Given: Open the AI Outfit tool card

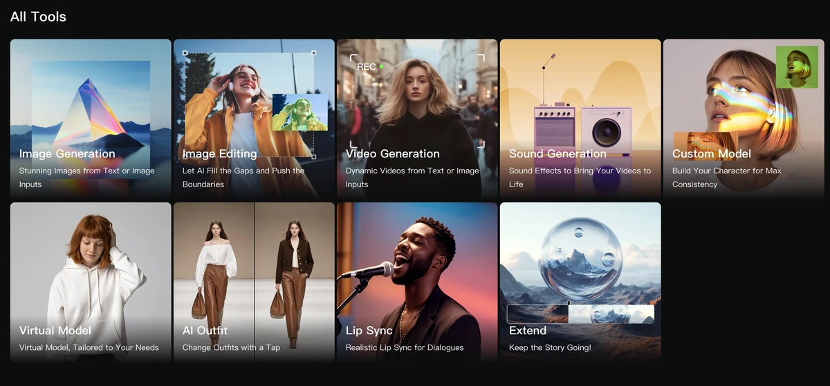Looking at the screenshot, I should [254, 282].
